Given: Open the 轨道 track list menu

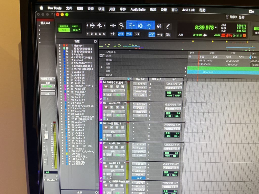Looking at the screenshot, I should (x=95, y=41).
